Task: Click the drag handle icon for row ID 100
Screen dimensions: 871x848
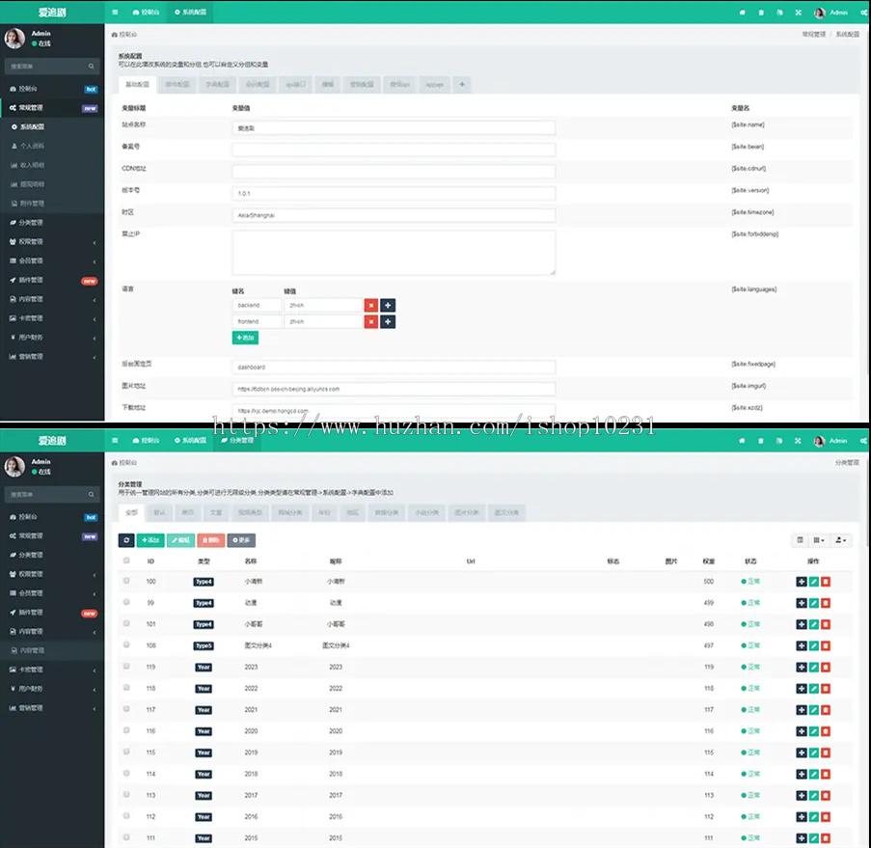Action: pyautogui.click(x=801, y=582)
